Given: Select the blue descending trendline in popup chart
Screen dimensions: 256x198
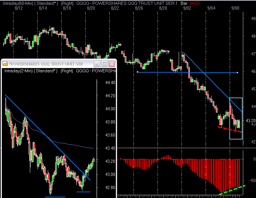Looking at the screenshot, I should coord(47,137).
